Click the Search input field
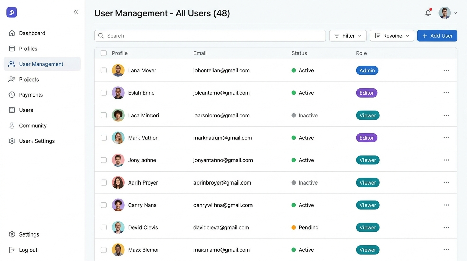This screenshot has height=261, width=467. 210,36
